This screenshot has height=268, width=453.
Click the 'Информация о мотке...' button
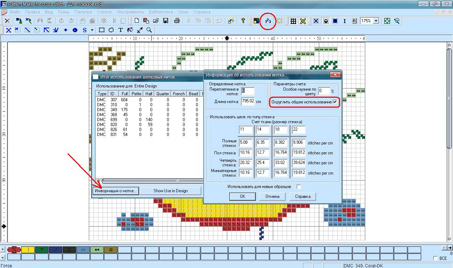click(x=115, y=191)
